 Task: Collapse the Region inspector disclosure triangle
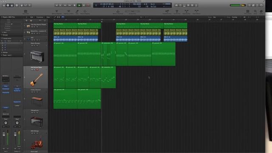[2, 17]
